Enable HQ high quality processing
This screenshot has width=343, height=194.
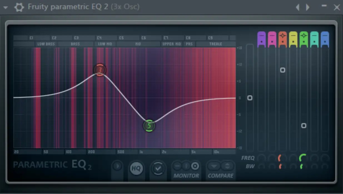coord(136,168)
